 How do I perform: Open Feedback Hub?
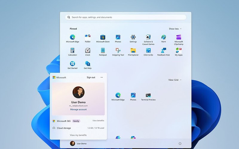pos(163,52)
